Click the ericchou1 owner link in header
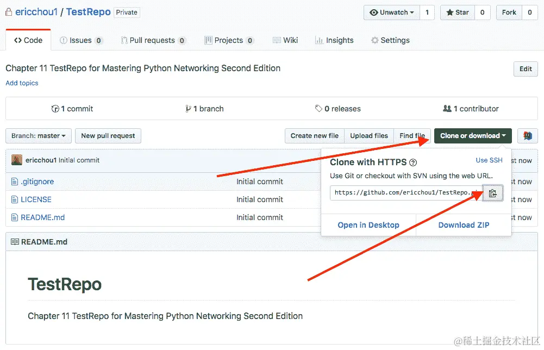The width and height of the screenshot is (544, 350). tap(36, 12)
